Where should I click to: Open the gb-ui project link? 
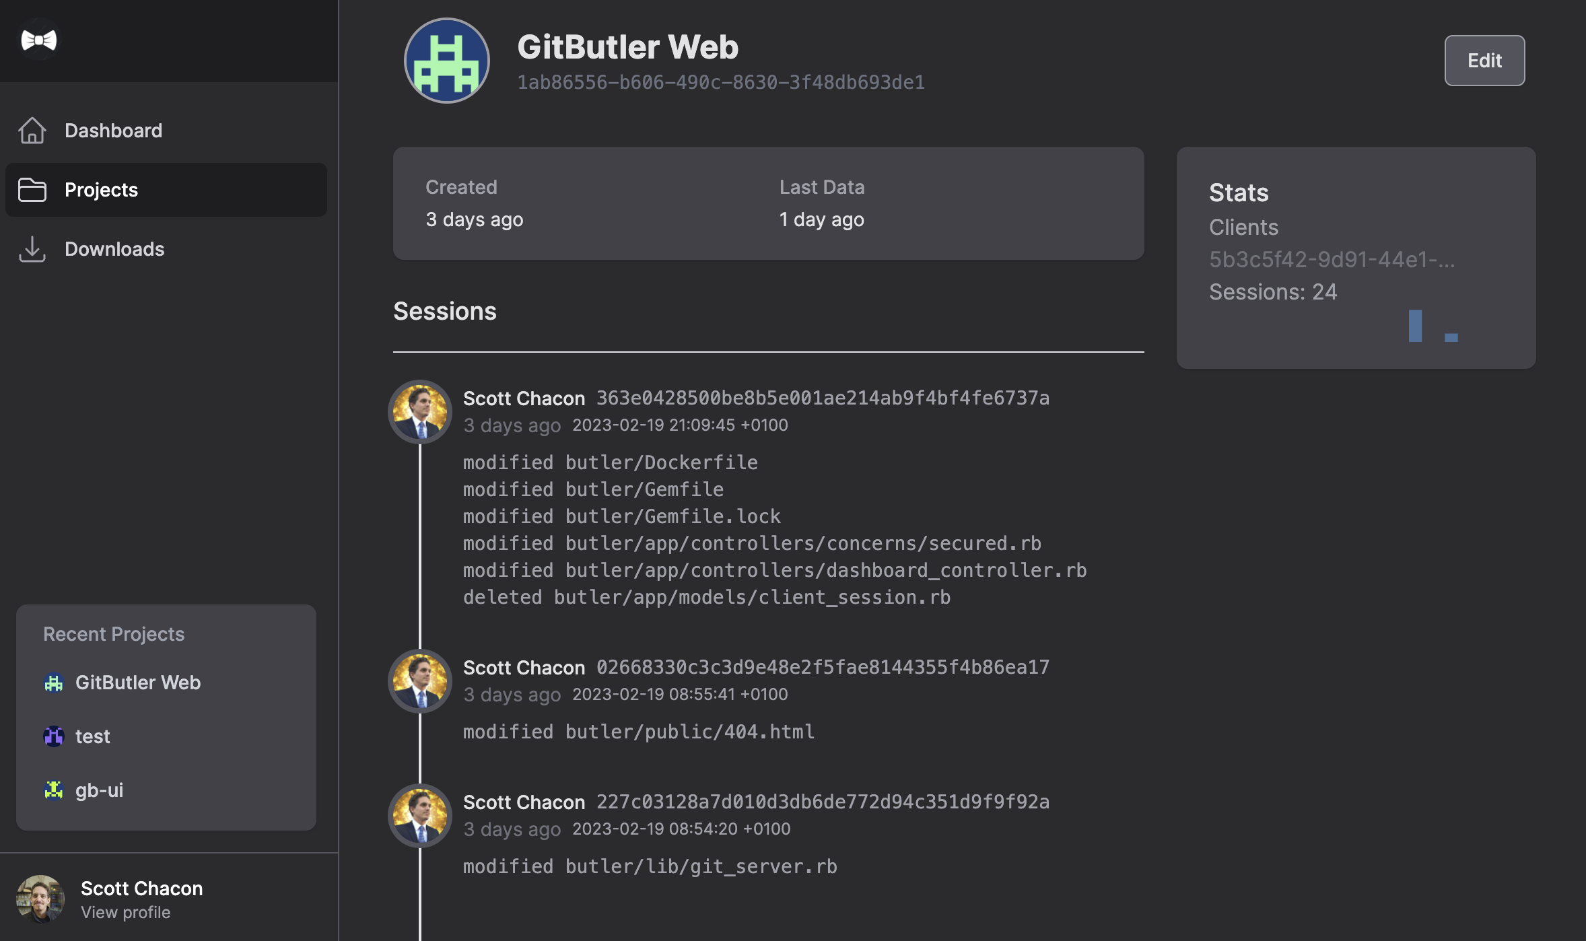99,790
